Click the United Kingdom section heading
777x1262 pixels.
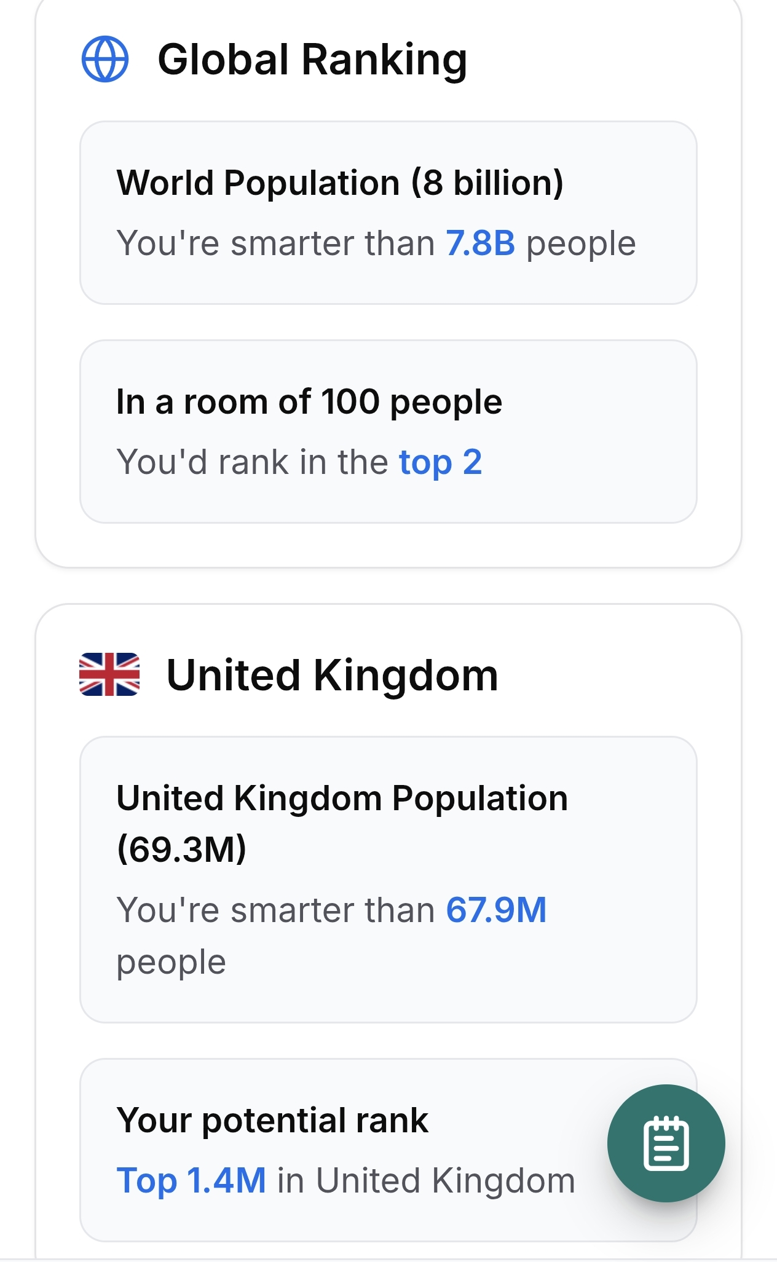point(332,676)
